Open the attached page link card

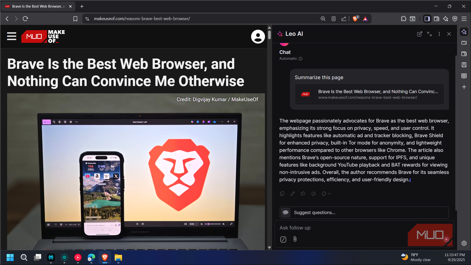tap(369, 94)
